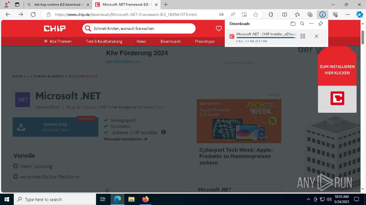Image resolution: width=366 pixels, height=205 pixels.
Task: Open Copilot sidebar icon
Action: tap(359, 15)
